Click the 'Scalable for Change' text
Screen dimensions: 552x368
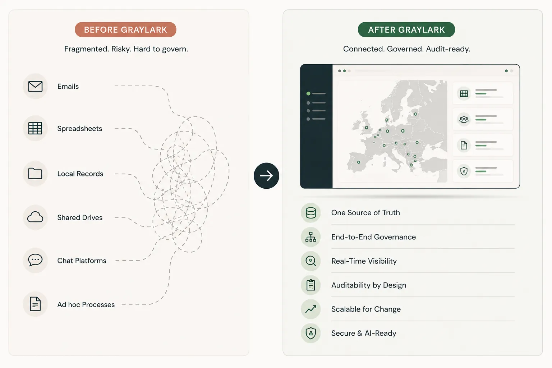point(366,309)
